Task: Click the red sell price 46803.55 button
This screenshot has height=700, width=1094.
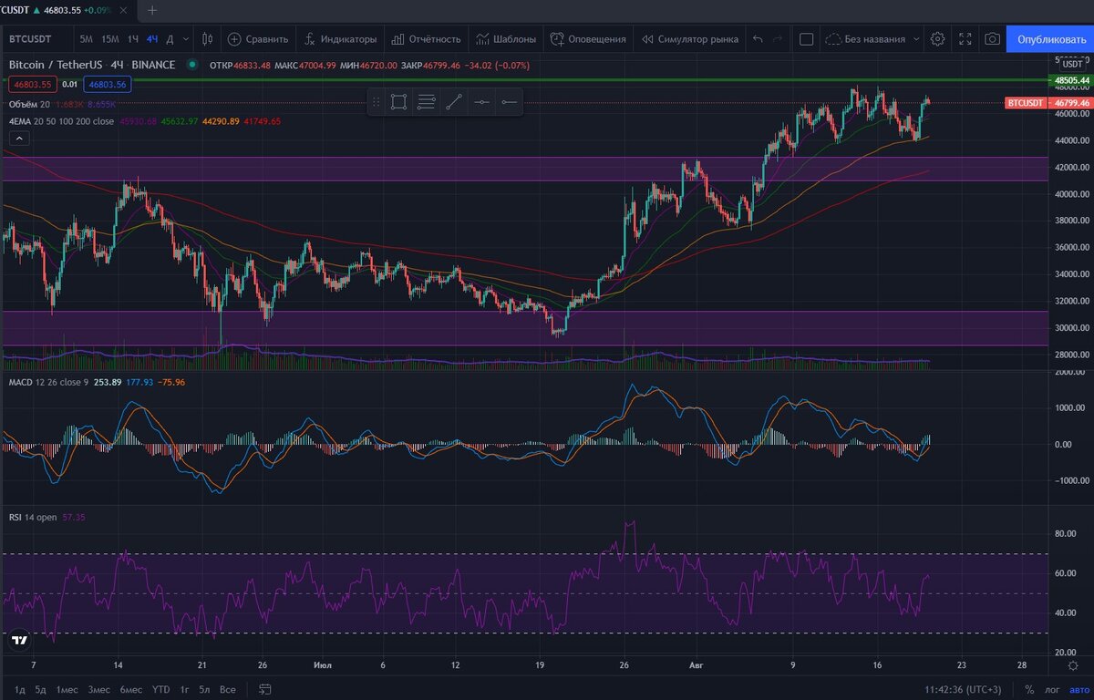Action: 32,84
